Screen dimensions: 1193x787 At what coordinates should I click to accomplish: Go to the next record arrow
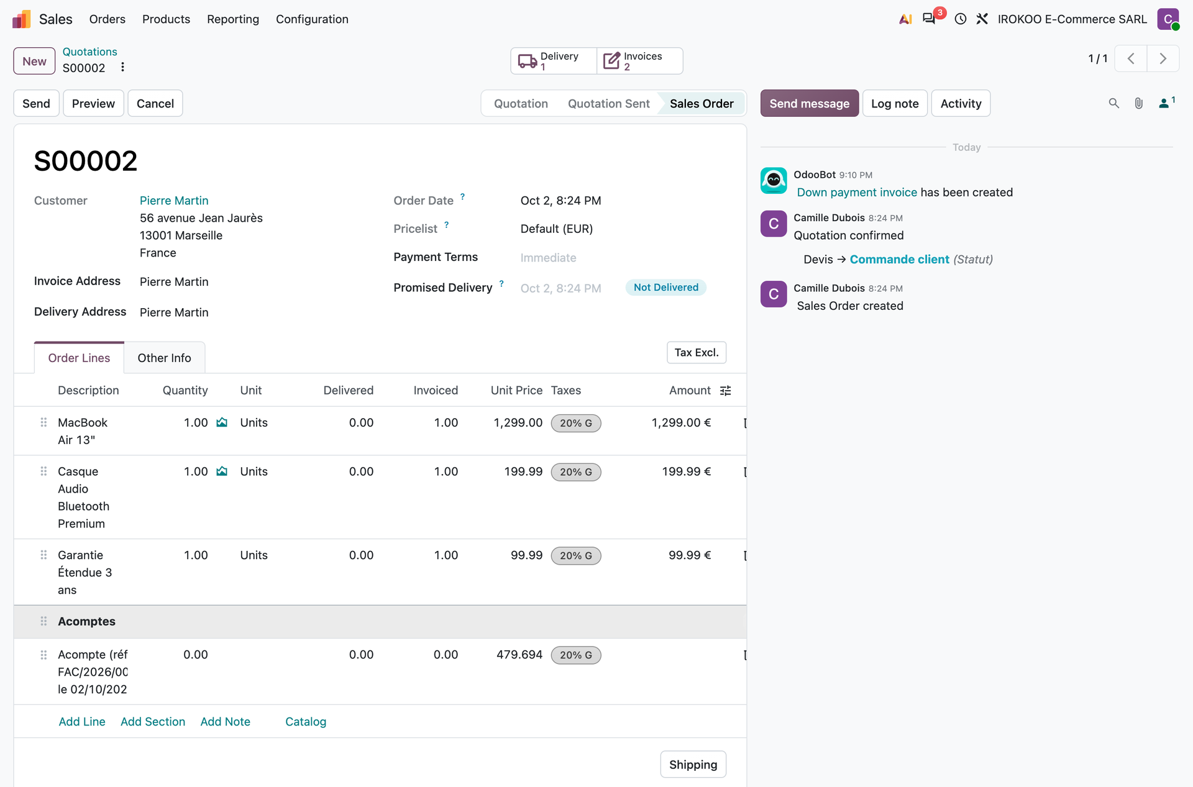coord(1163,59)
